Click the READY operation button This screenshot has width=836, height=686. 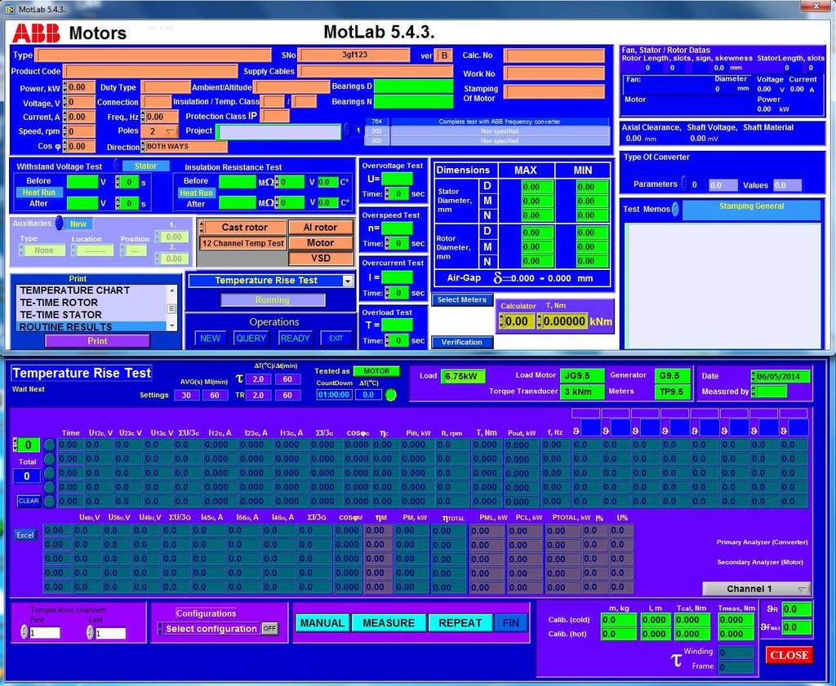click(295, 339)
